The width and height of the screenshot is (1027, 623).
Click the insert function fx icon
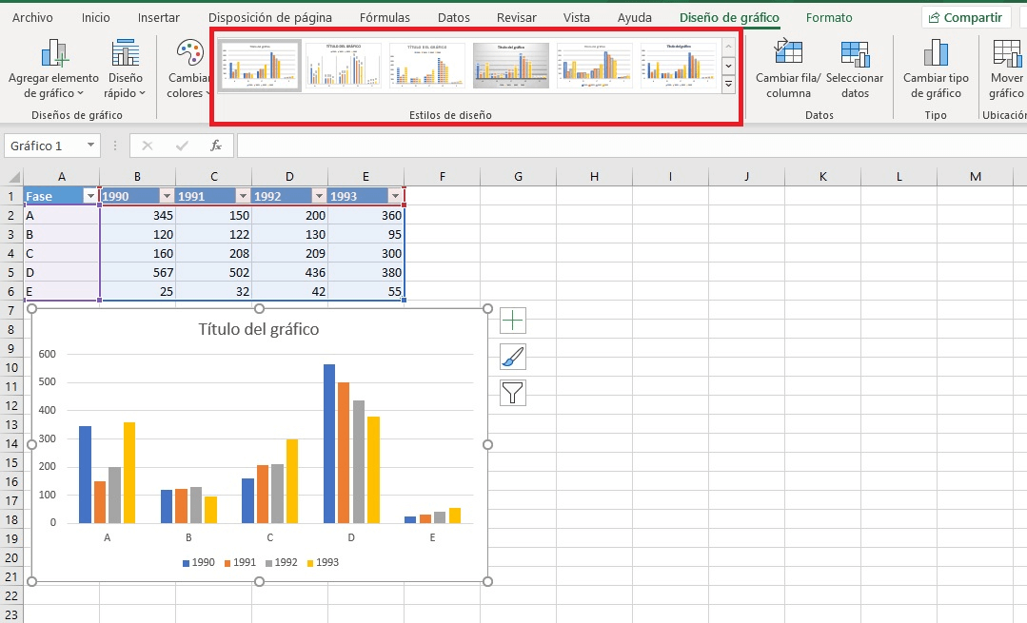click(x=215, y=146)
